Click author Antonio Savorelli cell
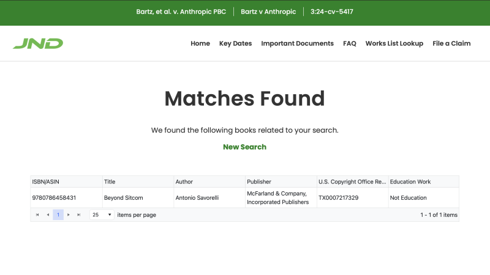Screen dimensions: 490x275 209,197
